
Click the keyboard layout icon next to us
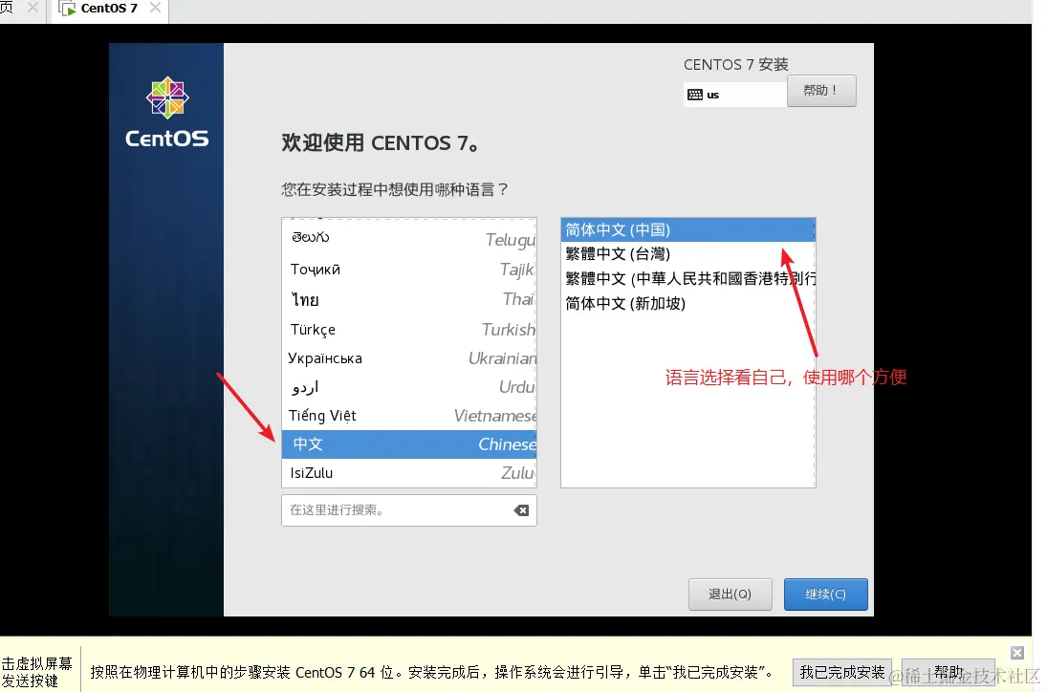(x=694, y=95)
